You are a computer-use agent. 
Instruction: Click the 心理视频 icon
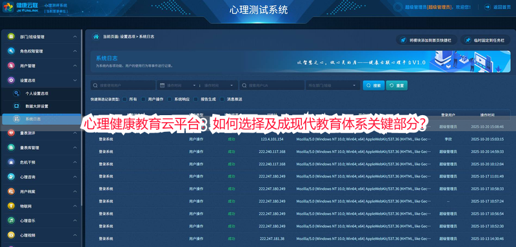coord(11,235)
